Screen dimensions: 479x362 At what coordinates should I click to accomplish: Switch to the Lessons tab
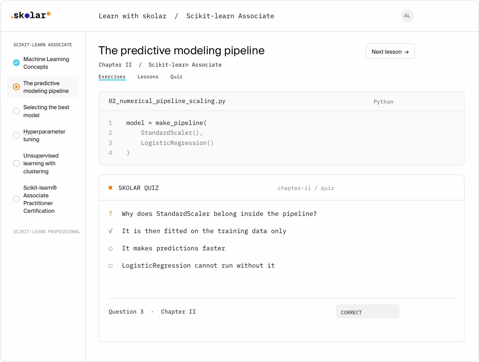click(x=148, y=77)
